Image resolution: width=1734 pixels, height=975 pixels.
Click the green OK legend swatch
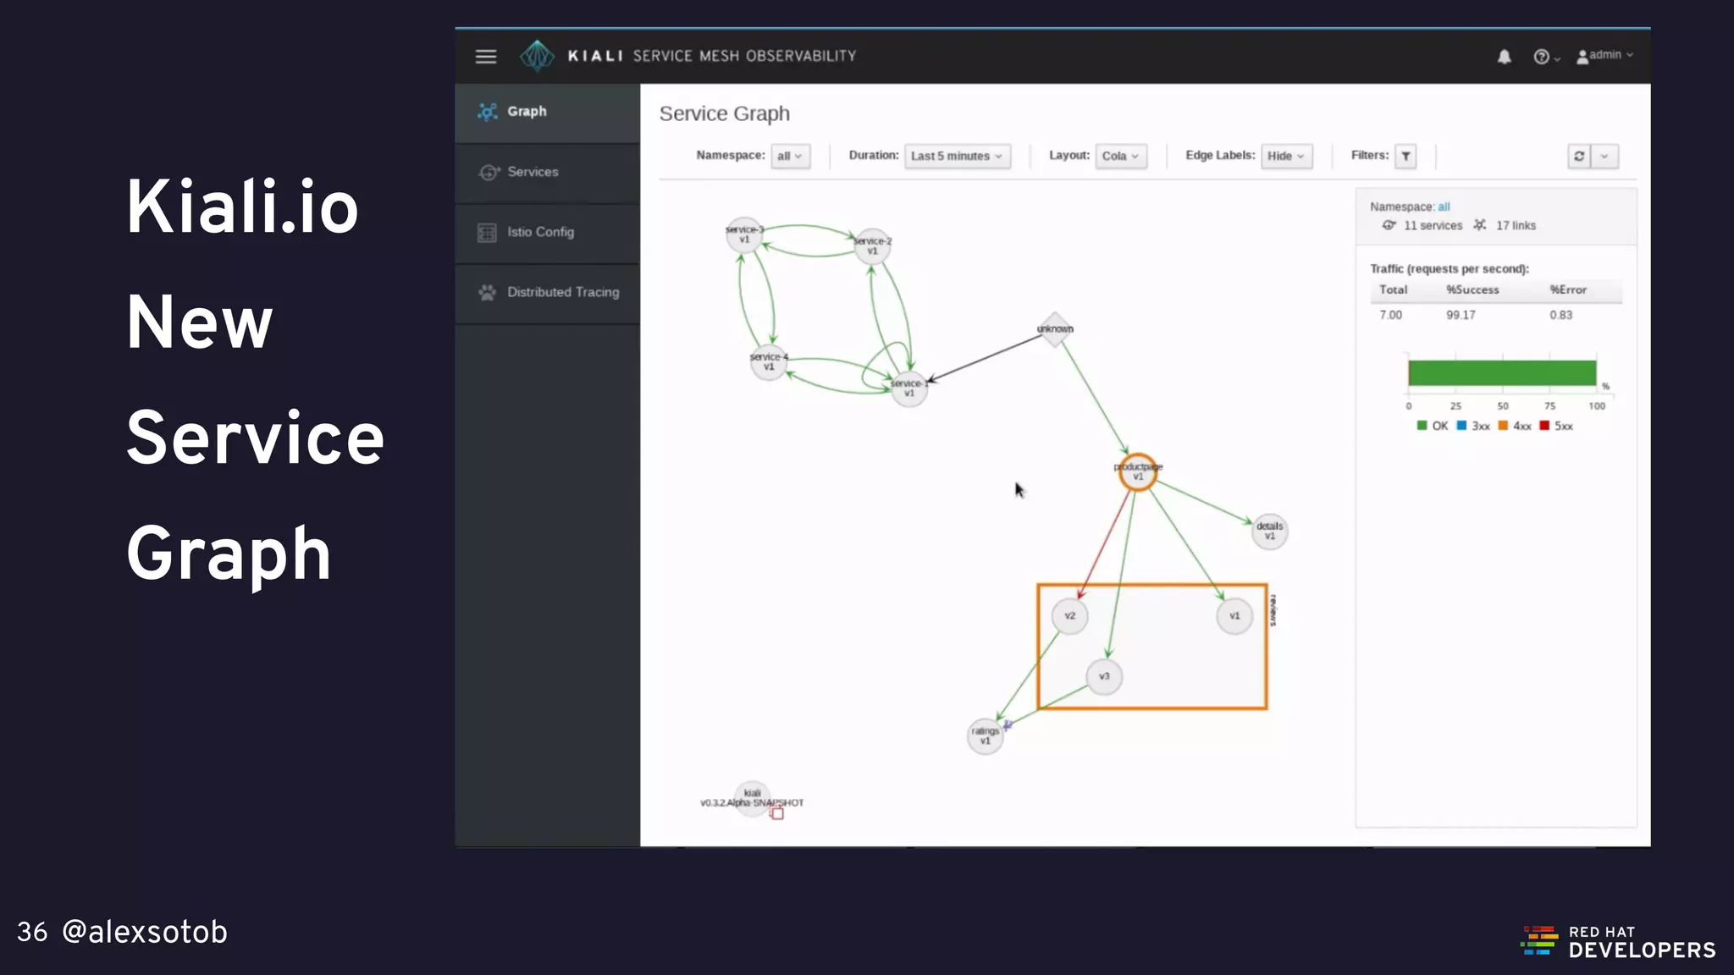[x=1422, y=426]
